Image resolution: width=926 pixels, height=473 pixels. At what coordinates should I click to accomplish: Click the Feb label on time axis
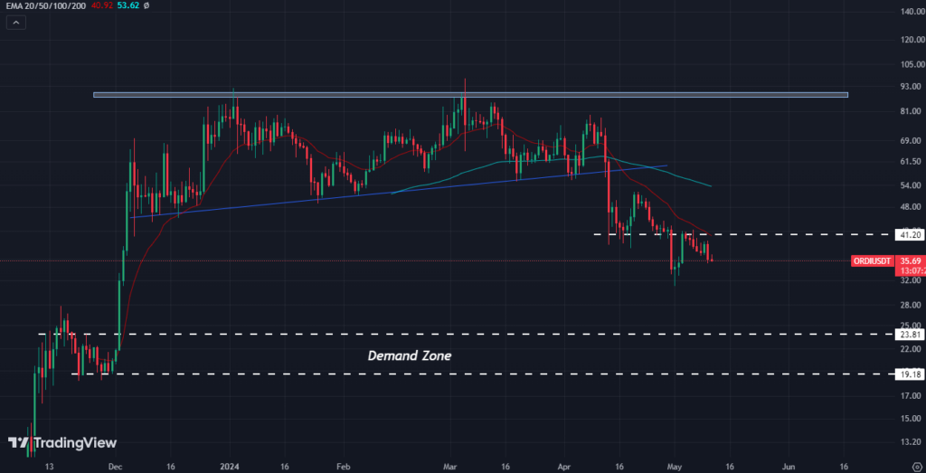343,466
